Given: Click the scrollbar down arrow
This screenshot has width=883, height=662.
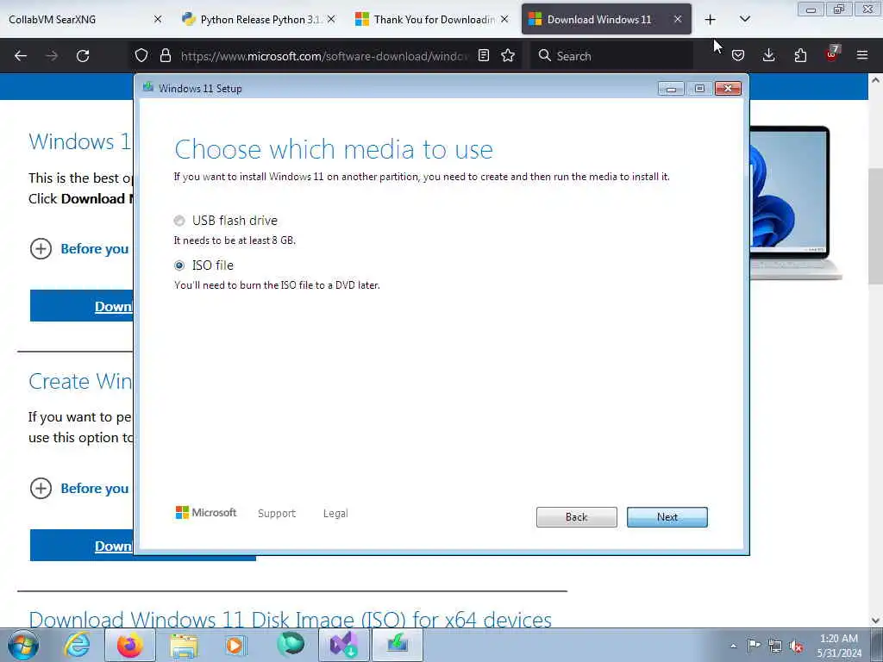Looking at the screenshot, I should click(875, 621).
